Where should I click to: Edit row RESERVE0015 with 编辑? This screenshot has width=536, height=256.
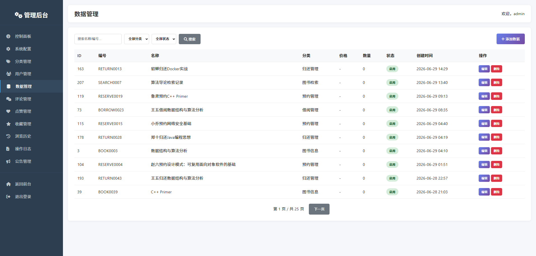484,124
